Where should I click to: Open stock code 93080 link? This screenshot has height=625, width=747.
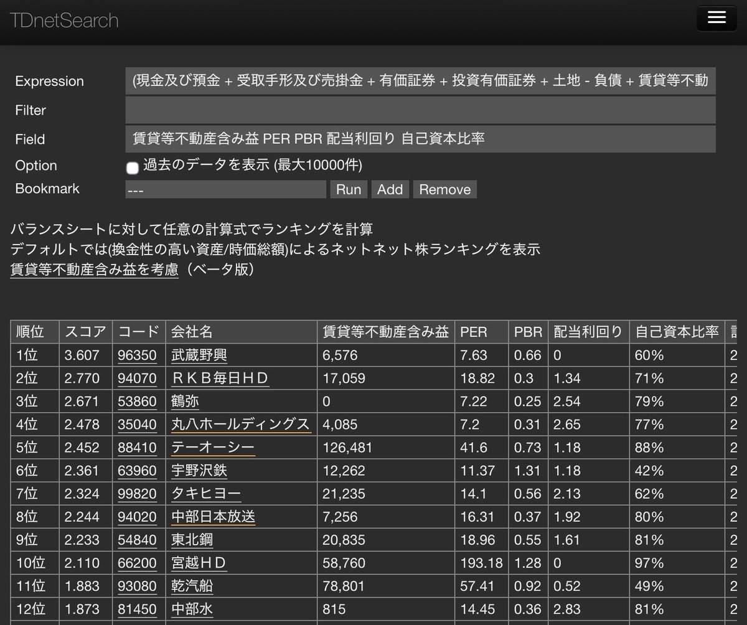[x=137, y=586]
